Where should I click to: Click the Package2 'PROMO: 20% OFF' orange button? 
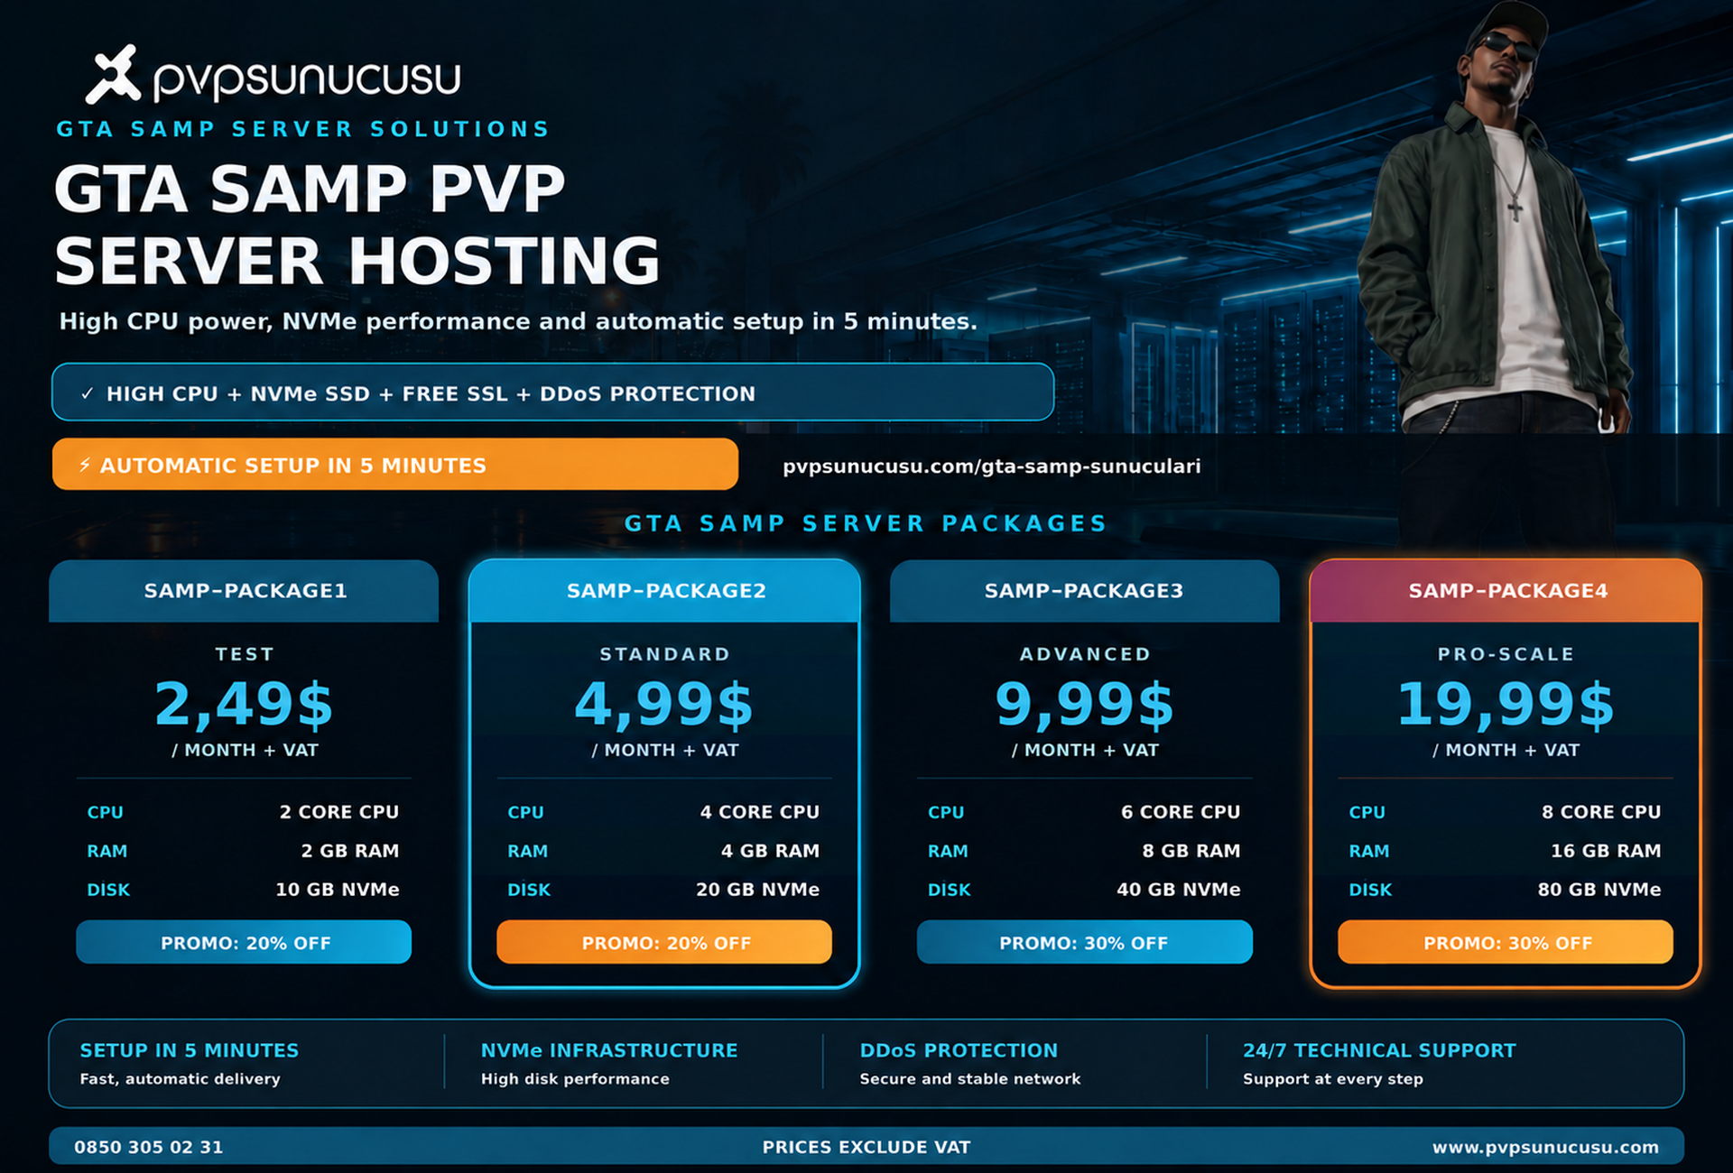click(x=664, y=942)
